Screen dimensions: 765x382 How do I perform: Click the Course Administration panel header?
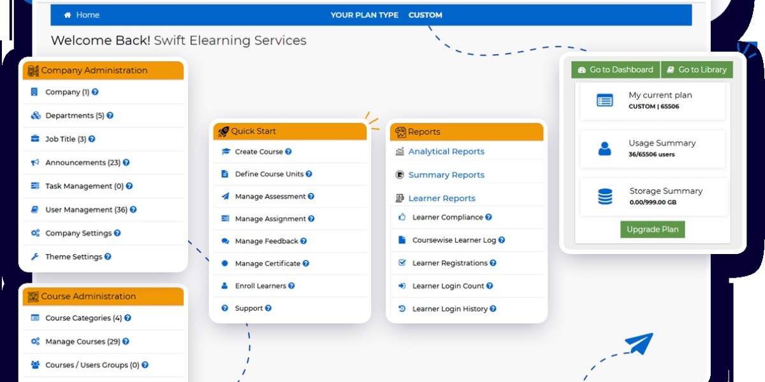pyautogui.click(x=103, y=296)
